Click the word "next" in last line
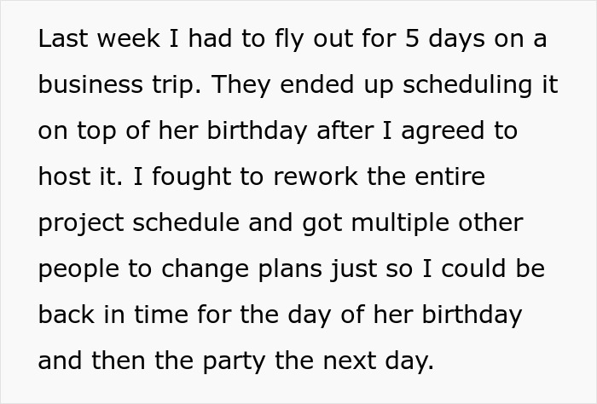Image resolution: width=597 pixels, height=404 pixels. click(350, 361)
